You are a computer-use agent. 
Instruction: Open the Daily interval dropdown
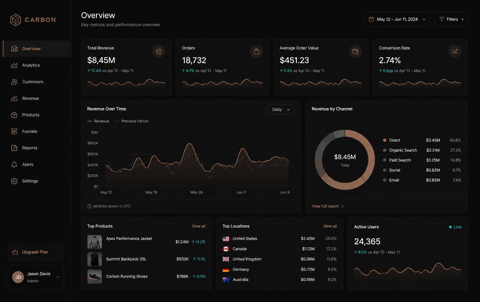281,109
